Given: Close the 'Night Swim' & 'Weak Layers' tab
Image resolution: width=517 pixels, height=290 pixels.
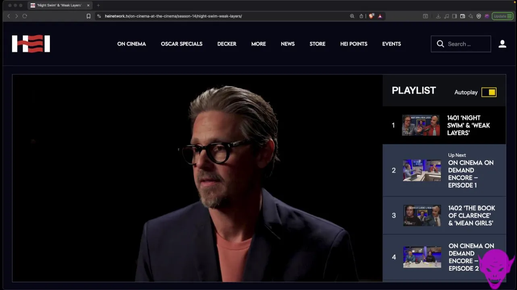Looking at the screenshot, I should tap(88, 5).
